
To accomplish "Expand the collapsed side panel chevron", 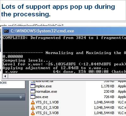I will (21, 97).
